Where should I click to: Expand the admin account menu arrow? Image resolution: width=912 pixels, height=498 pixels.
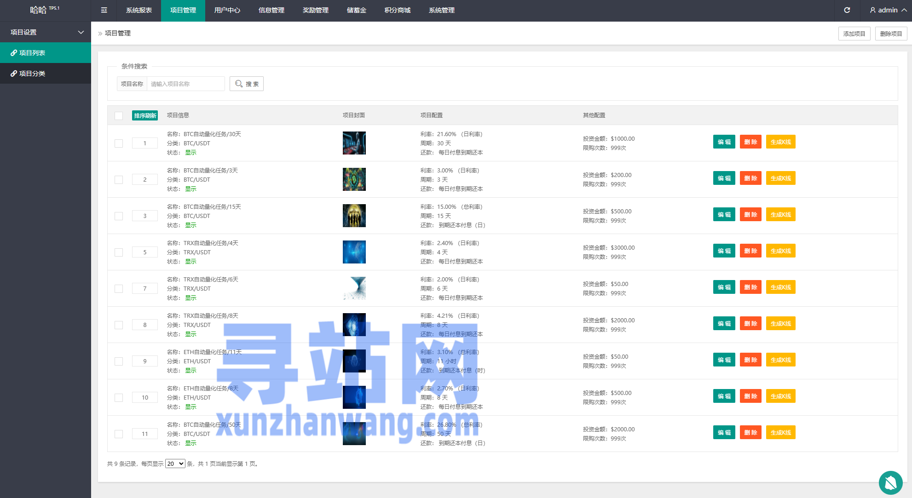[x=904, y=10]
